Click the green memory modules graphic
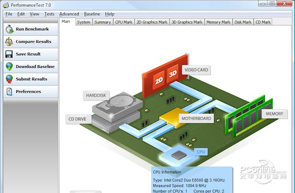The height and width of the screenshot is (193, 295). (249, 116)
